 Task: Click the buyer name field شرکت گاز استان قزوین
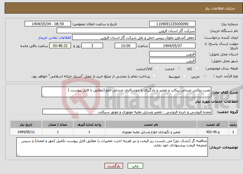coord(126,31)
